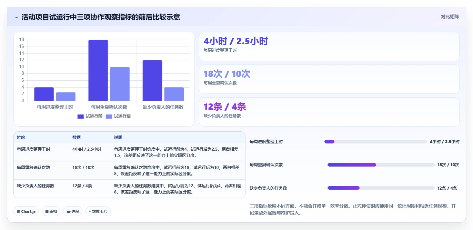
Task: Click the 试运行前 bar for 每周重复确认次数
Action: pyautogui.click(x=98, y=70)
